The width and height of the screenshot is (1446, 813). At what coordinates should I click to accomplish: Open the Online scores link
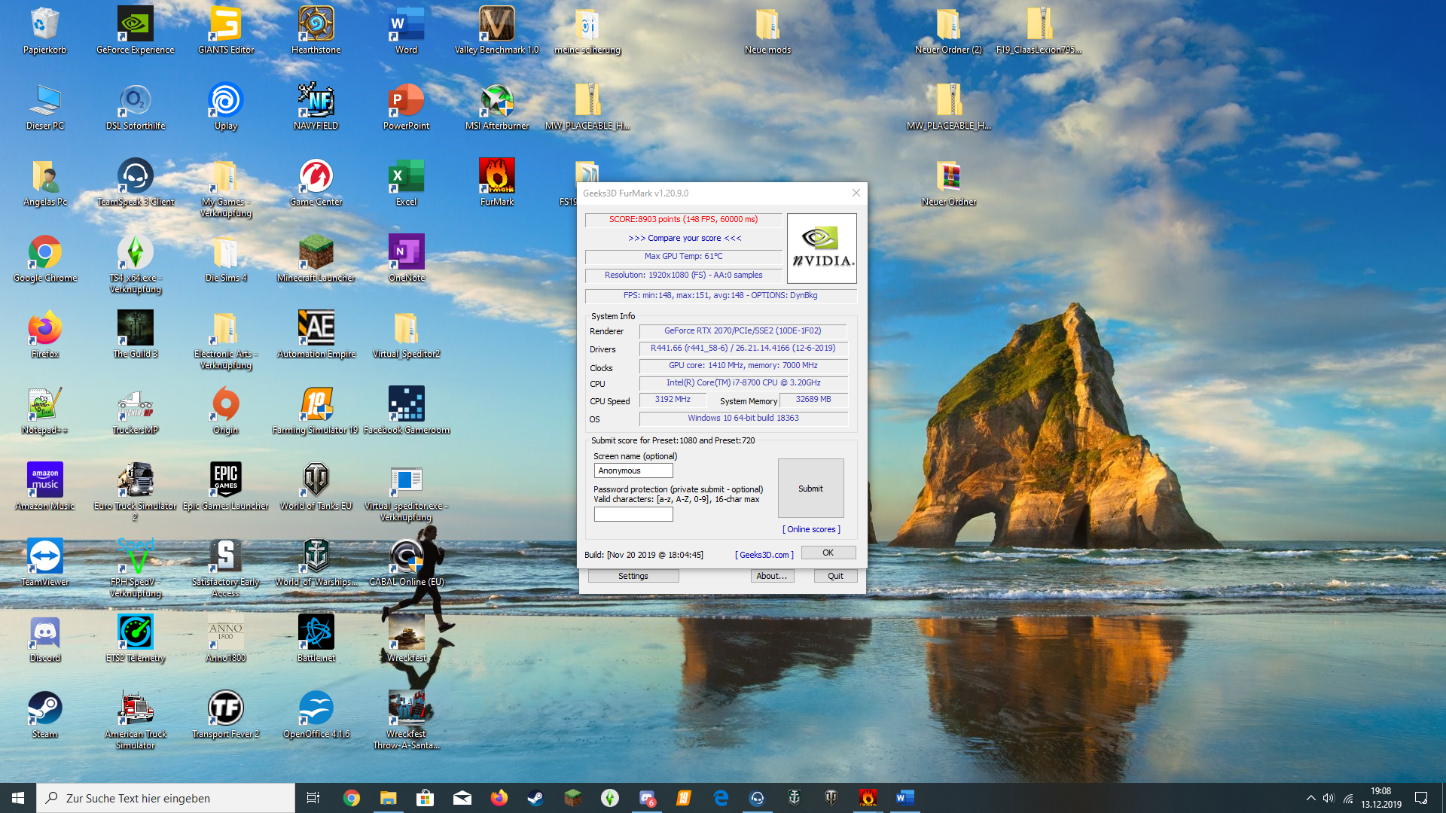pos(811,529)
